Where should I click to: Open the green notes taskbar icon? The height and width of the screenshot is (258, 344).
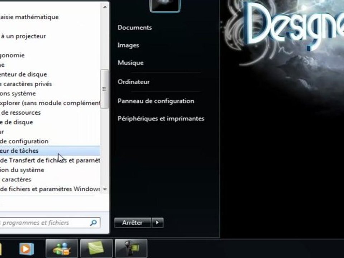(96, 248)
